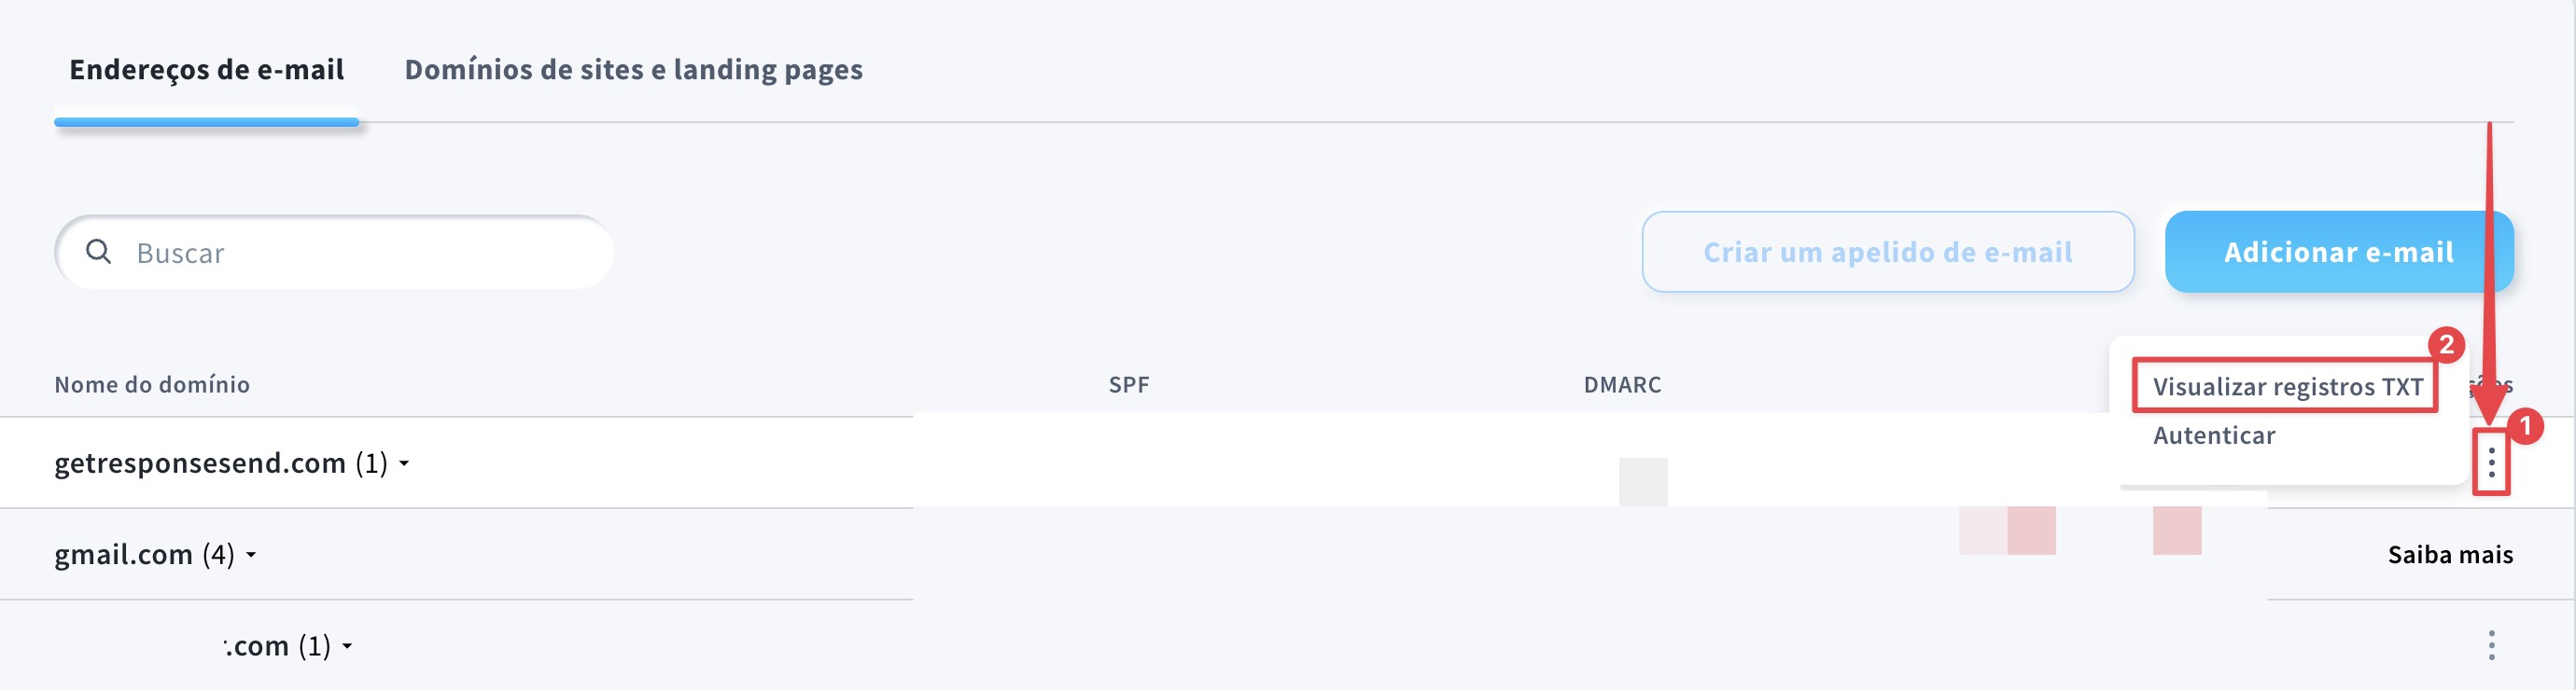Click the DMARC column header
The width and height of the screenshot is (2576, 690).
point(1622,384)
